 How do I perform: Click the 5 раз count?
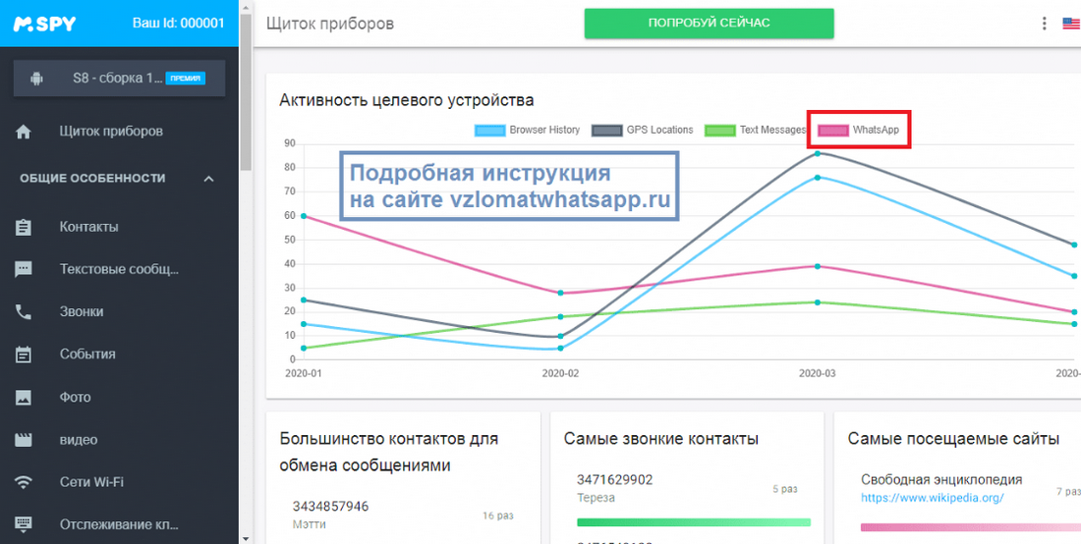pyautogui.click(x=785, y=490)
